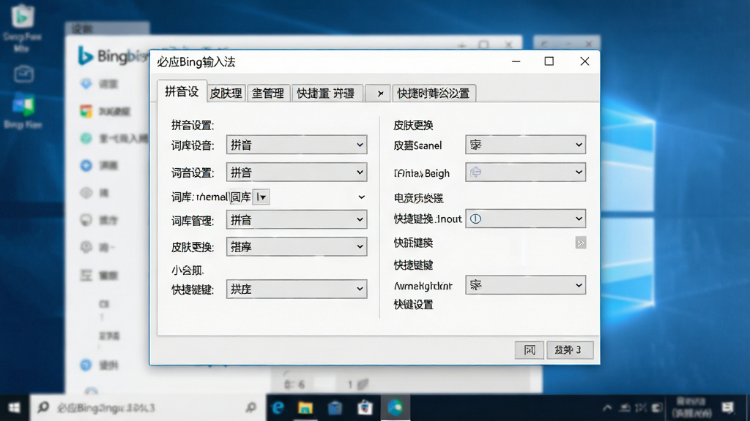Click the taskbar search box
The width and height of the screenshot is (750, 421).
148,408
